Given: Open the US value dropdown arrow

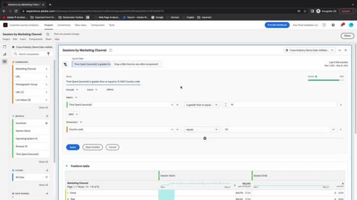Looking at the screenshot, I should click(333, 130).
